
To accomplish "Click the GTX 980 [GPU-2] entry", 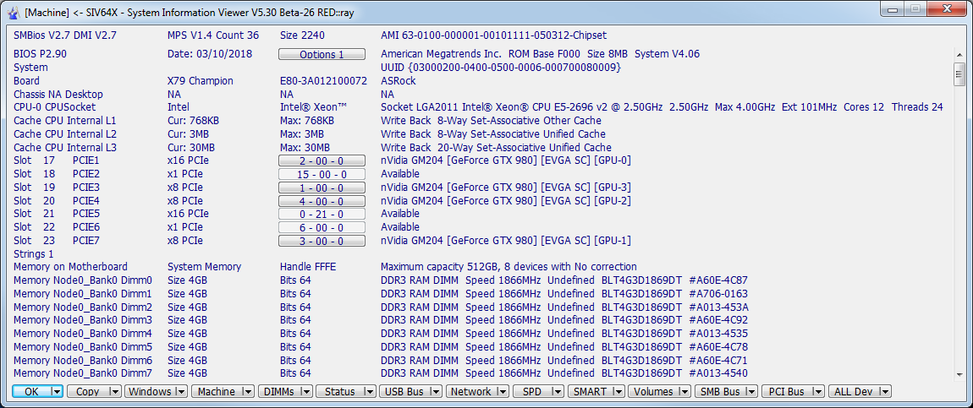I will tap(506, 201).
